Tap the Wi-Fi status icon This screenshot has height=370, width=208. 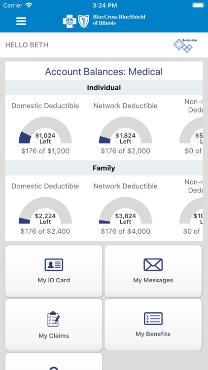[x=29, y=5]
